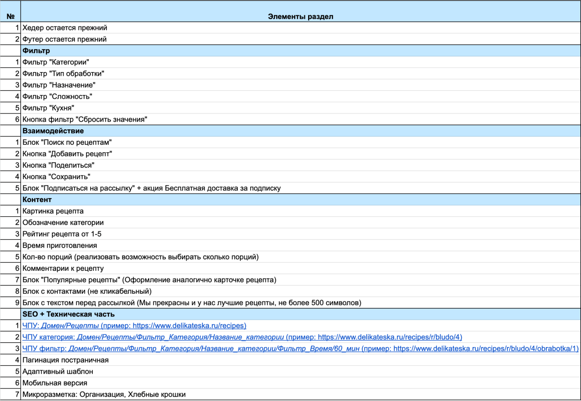The height and width of the screenshot is (401, 581).
Task: Open the ЧПУ фильтр link
Action: tap(300, 348)
